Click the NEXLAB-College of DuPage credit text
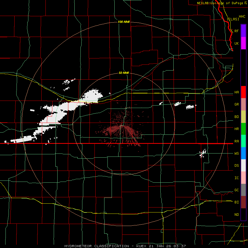 220,3
